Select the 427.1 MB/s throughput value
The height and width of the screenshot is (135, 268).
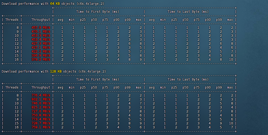pos(41,48)
